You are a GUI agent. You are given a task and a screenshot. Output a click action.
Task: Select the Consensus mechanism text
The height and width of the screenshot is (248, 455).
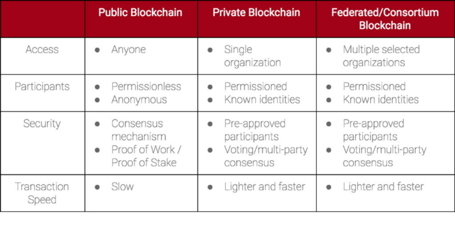pyautogui.click(x=139, y=130)
